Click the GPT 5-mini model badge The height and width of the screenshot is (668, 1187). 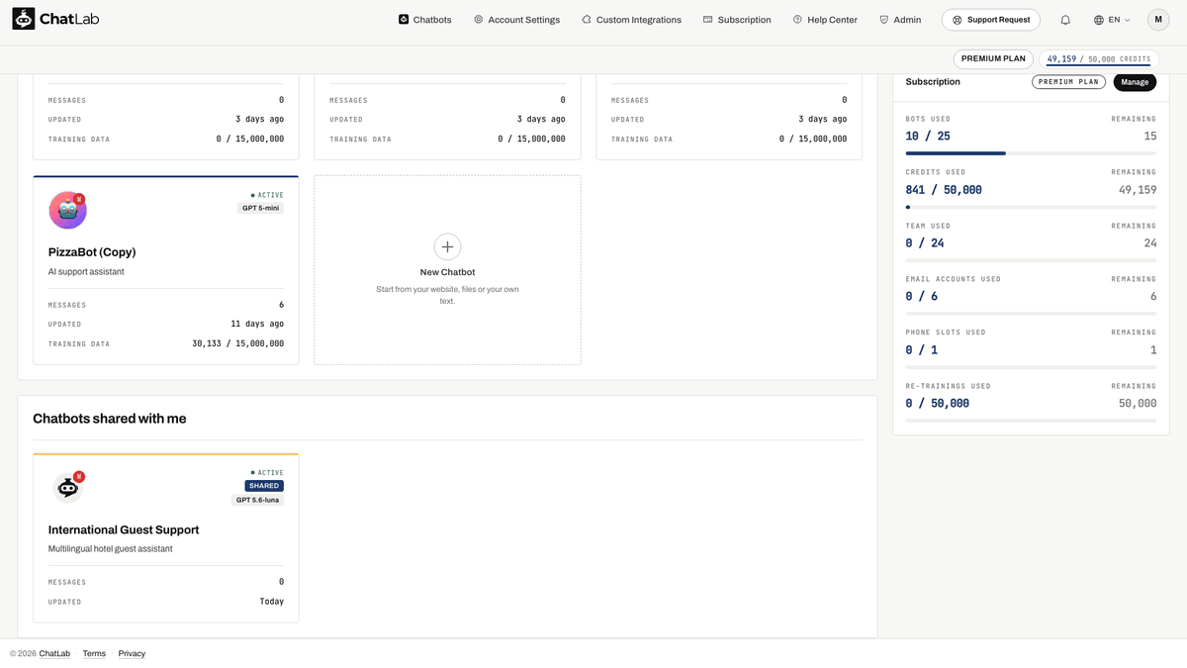[x=261, y=208]
